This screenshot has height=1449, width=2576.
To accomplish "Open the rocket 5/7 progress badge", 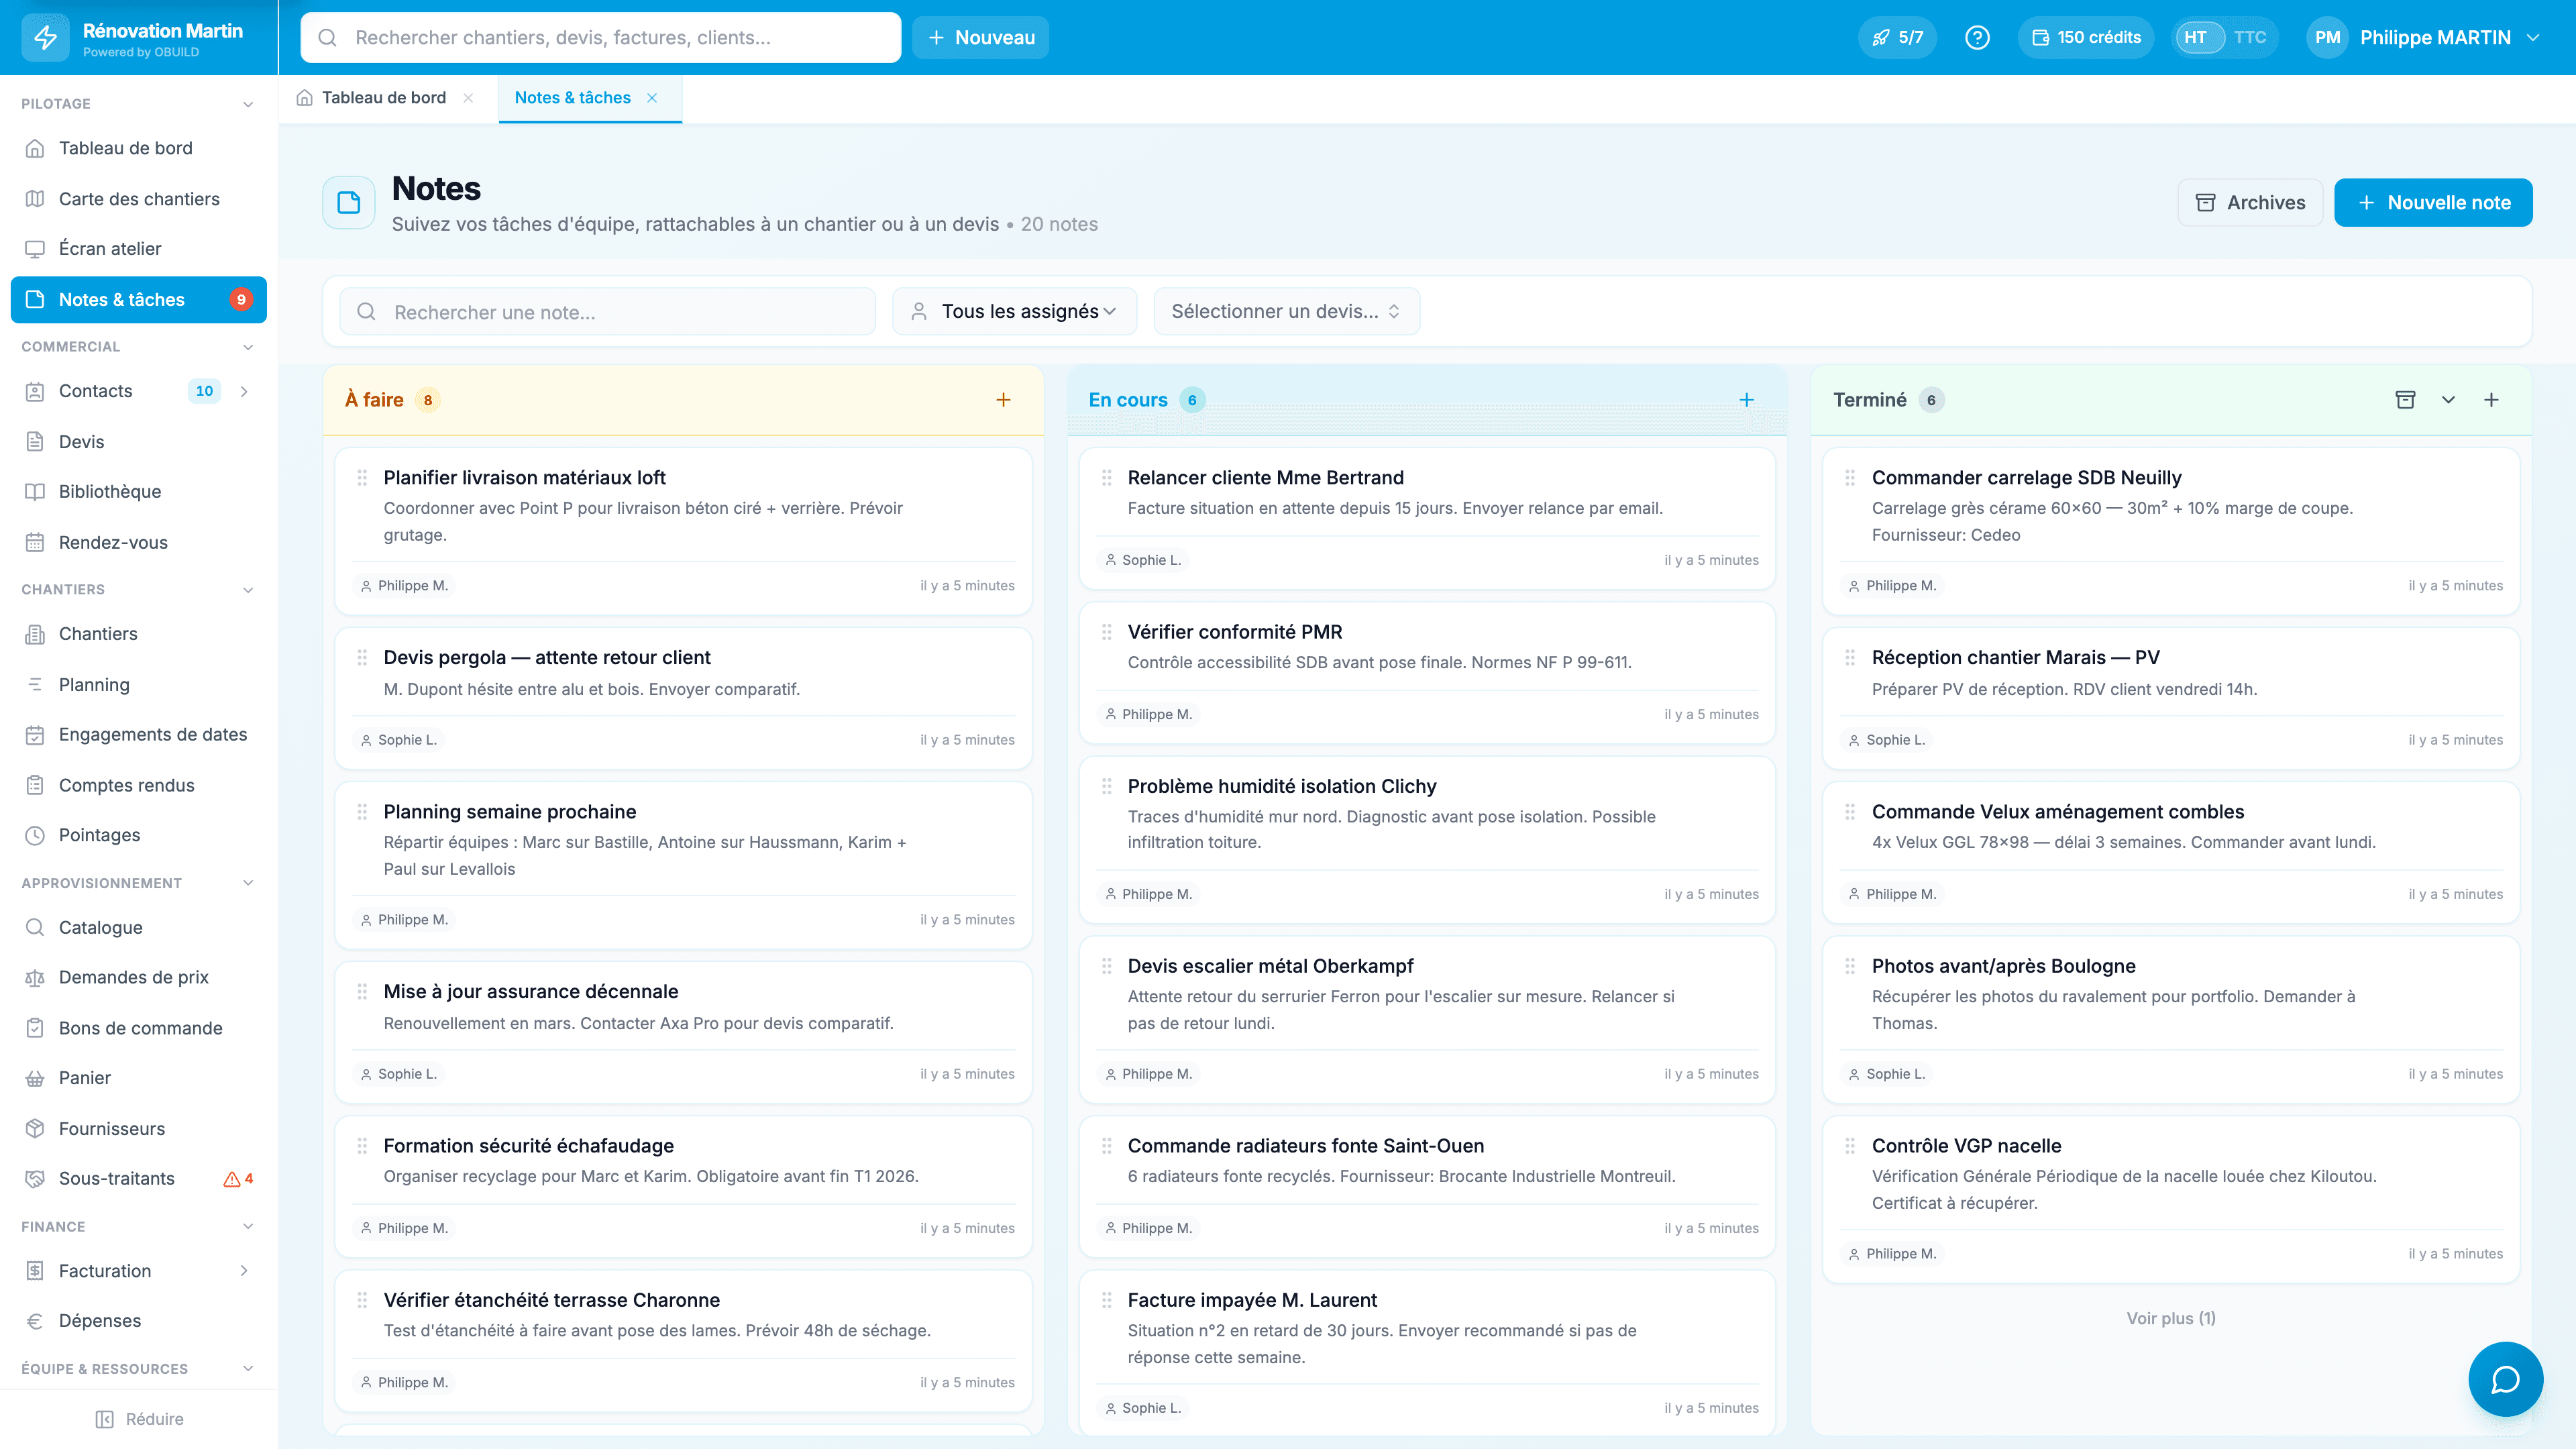I will pyautogui.click(x=1897, y=37).
